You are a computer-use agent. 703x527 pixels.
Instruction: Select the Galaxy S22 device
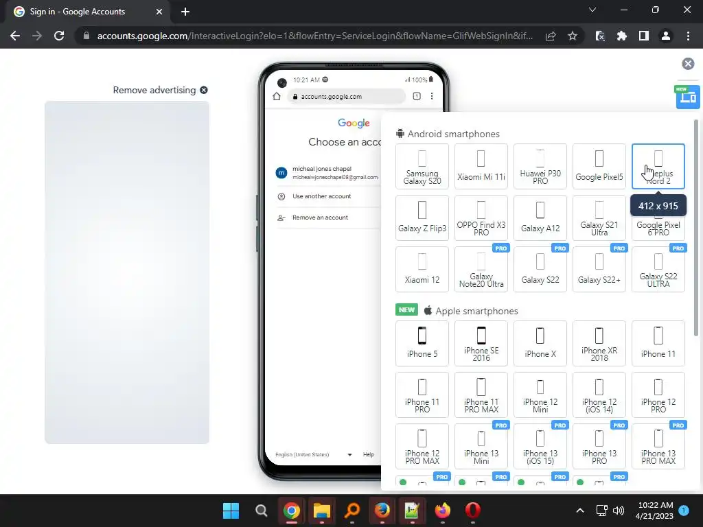click(540, 269)
